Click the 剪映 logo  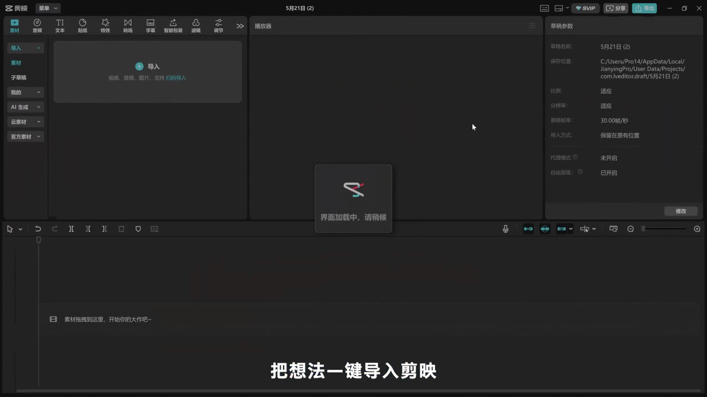(16, 8)
